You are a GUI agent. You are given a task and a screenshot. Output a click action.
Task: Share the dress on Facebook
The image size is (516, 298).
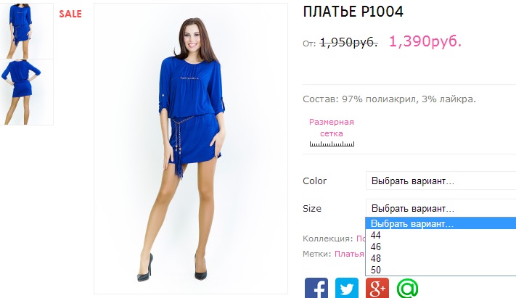(x=316, y=288)
